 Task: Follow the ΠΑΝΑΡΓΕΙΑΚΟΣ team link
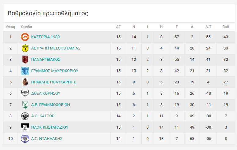click(46, 60)
